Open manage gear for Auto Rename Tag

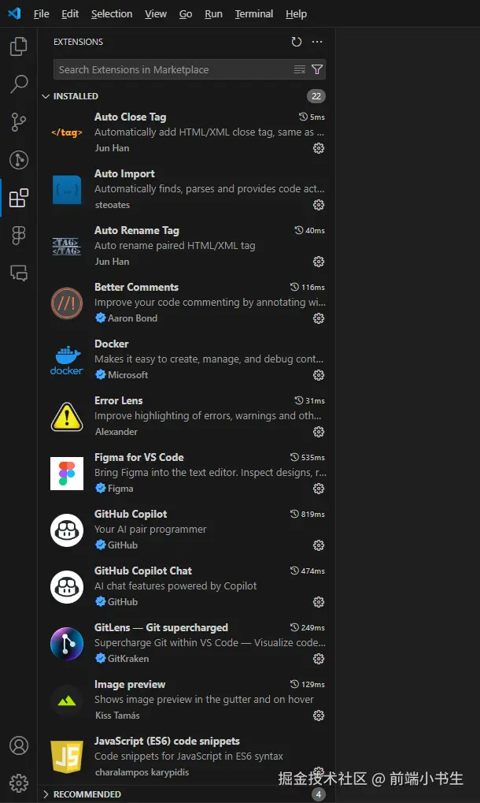319,262
